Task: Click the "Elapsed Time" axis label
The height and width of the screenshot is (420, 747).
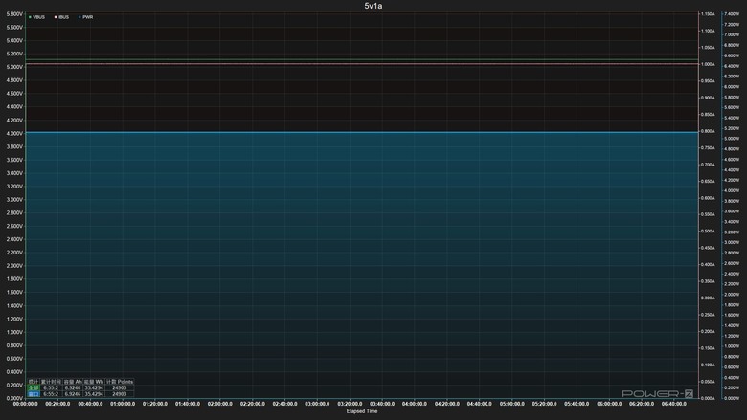Action: [x=362, y=411]
